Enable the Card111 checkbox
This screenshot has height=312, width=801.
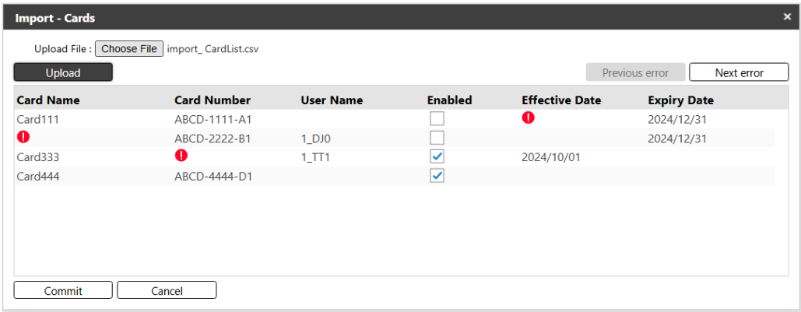coord(437,119)
